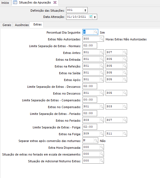Open lookup for Extras na Refeição 301

(x=101, y=66)
